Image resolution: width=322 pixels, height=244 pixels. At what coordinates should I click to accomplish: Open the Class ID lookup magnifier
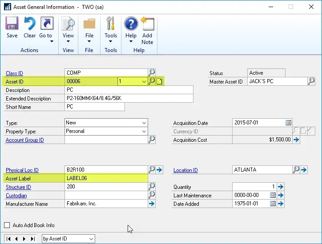pos(152,72)
